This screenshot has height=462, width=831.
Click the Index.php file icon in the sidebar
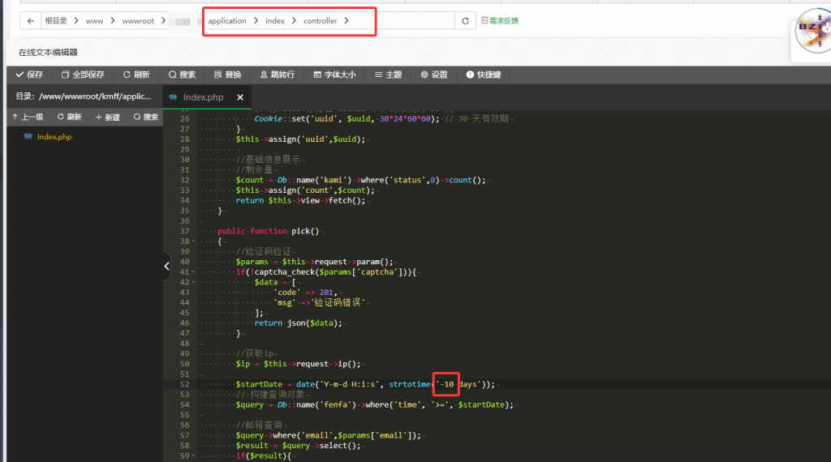click(28, 136)
